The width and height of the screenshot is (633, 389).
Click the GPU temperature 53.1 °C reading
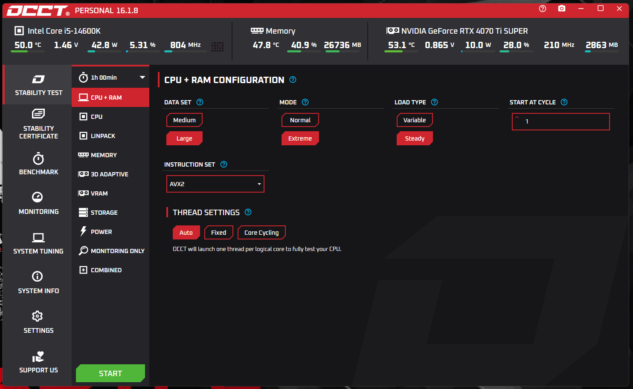(401, 45)
